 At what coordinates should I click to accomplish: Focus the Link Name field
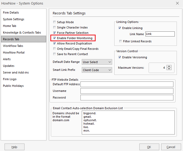coord(160,34)
